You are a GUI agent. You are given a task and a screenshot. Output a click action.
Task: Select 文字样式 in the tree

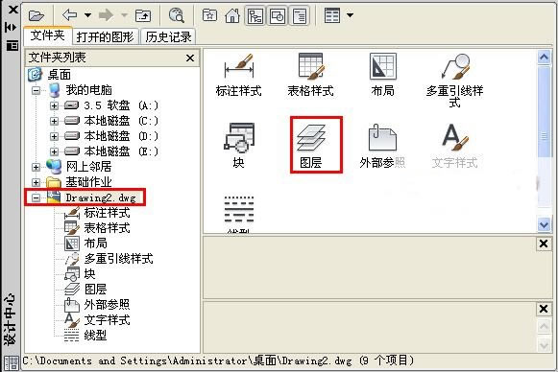tap(108, 320)
